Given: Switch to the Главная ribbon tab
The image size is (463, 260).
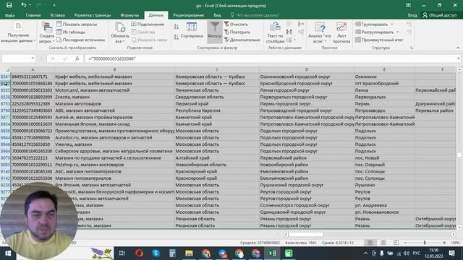Looking at the screenshot, I should (33, 15).
